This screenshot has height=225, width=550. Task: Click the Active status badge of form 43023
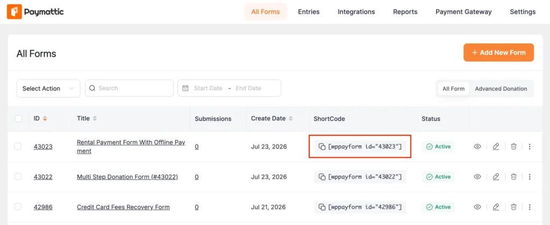pos(438,147)
